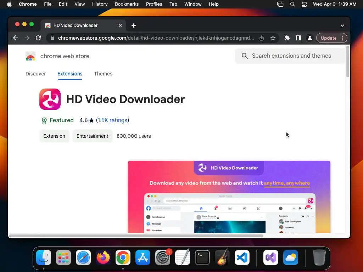The width and height of the screenshot is (363, 272).
Task: Open Launchpad from the dock
Action: point(63,257)
